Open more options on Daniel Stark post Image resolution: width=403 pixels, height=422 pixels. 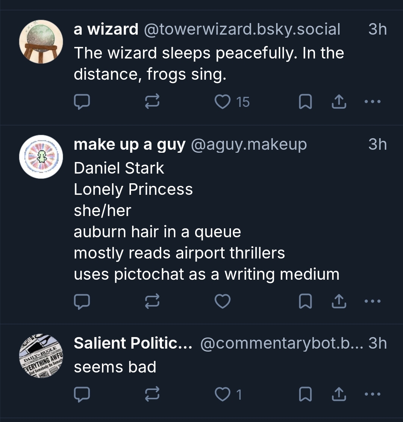click(x=373, y=301)
